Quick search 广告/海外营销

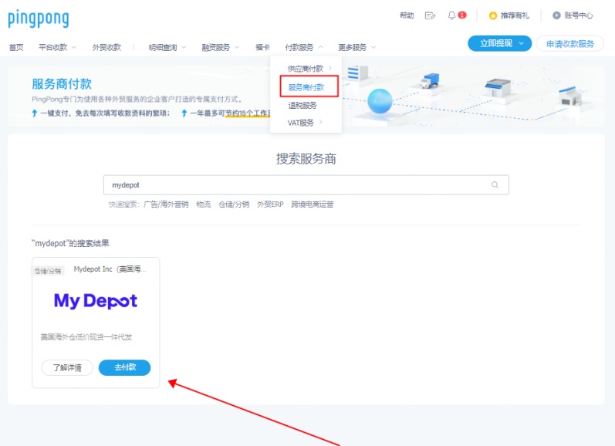[166, 204]
